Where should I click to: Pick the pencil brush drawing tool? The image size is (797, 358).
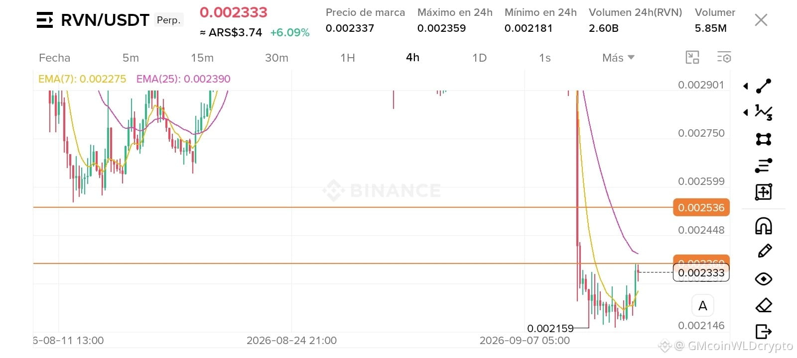pos(764,251)
